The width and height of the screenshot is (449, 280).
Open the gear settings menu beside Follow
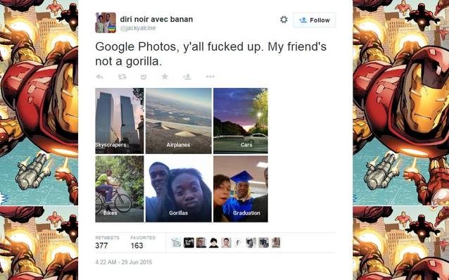click(284, 20)
